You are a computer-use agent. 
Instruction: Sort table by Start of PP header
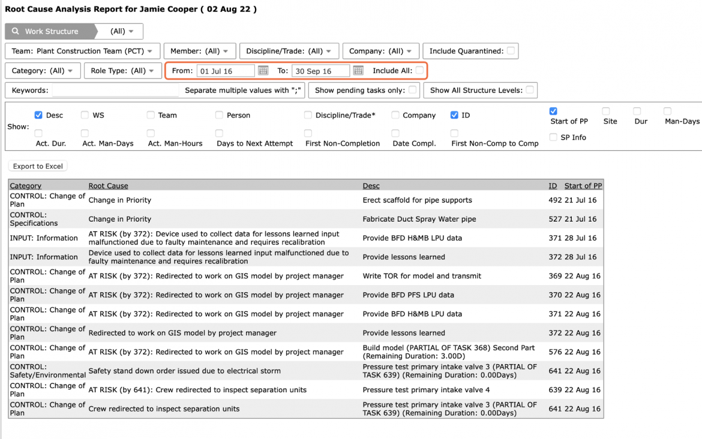point(583,186)
